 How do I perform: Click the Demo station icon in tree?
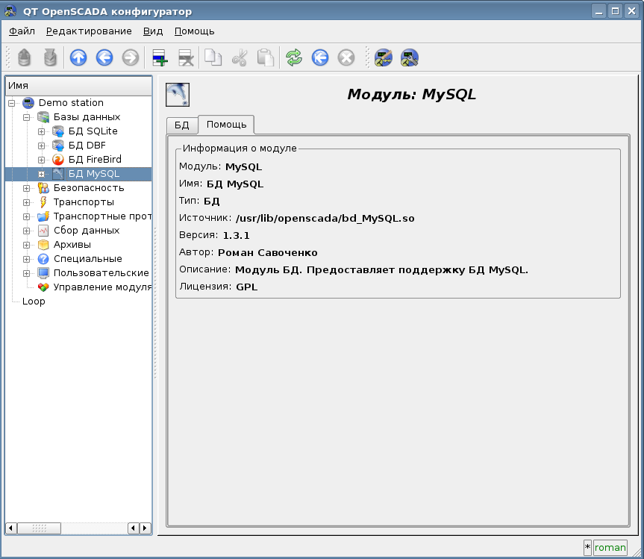tap(28, 103)
